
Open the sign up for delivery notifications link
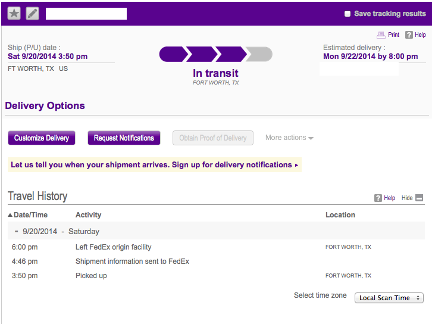155,164
